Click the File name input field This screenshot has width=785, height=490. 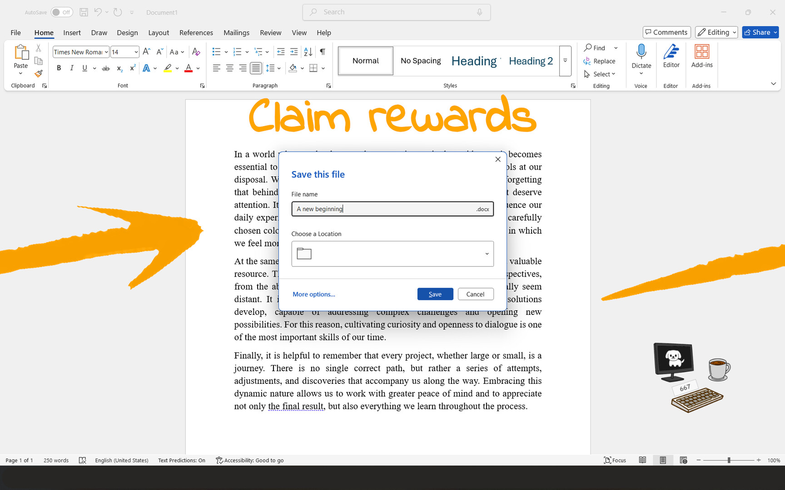(392, 209)
